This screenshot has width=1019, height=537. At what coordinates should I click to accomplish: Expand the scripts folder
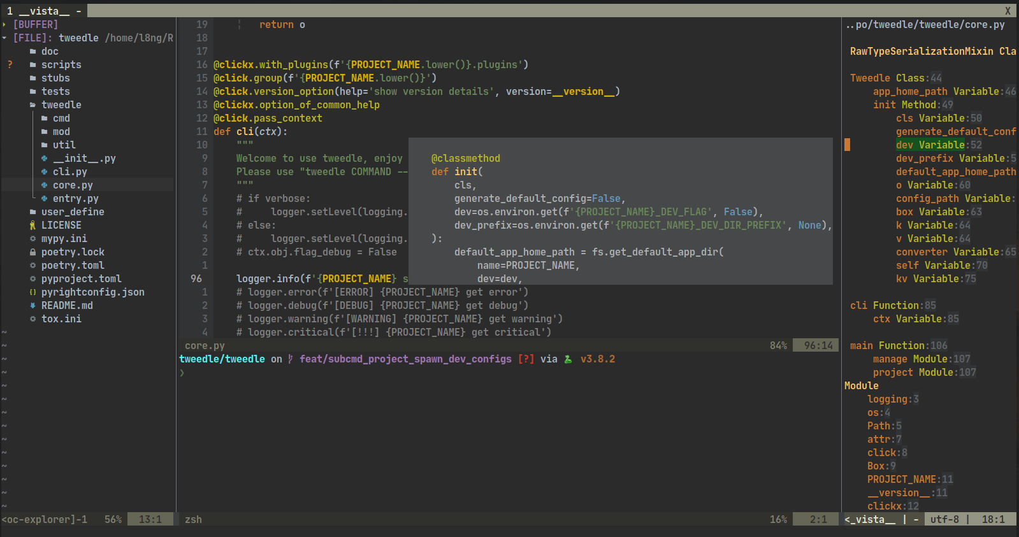pos(61,65)
